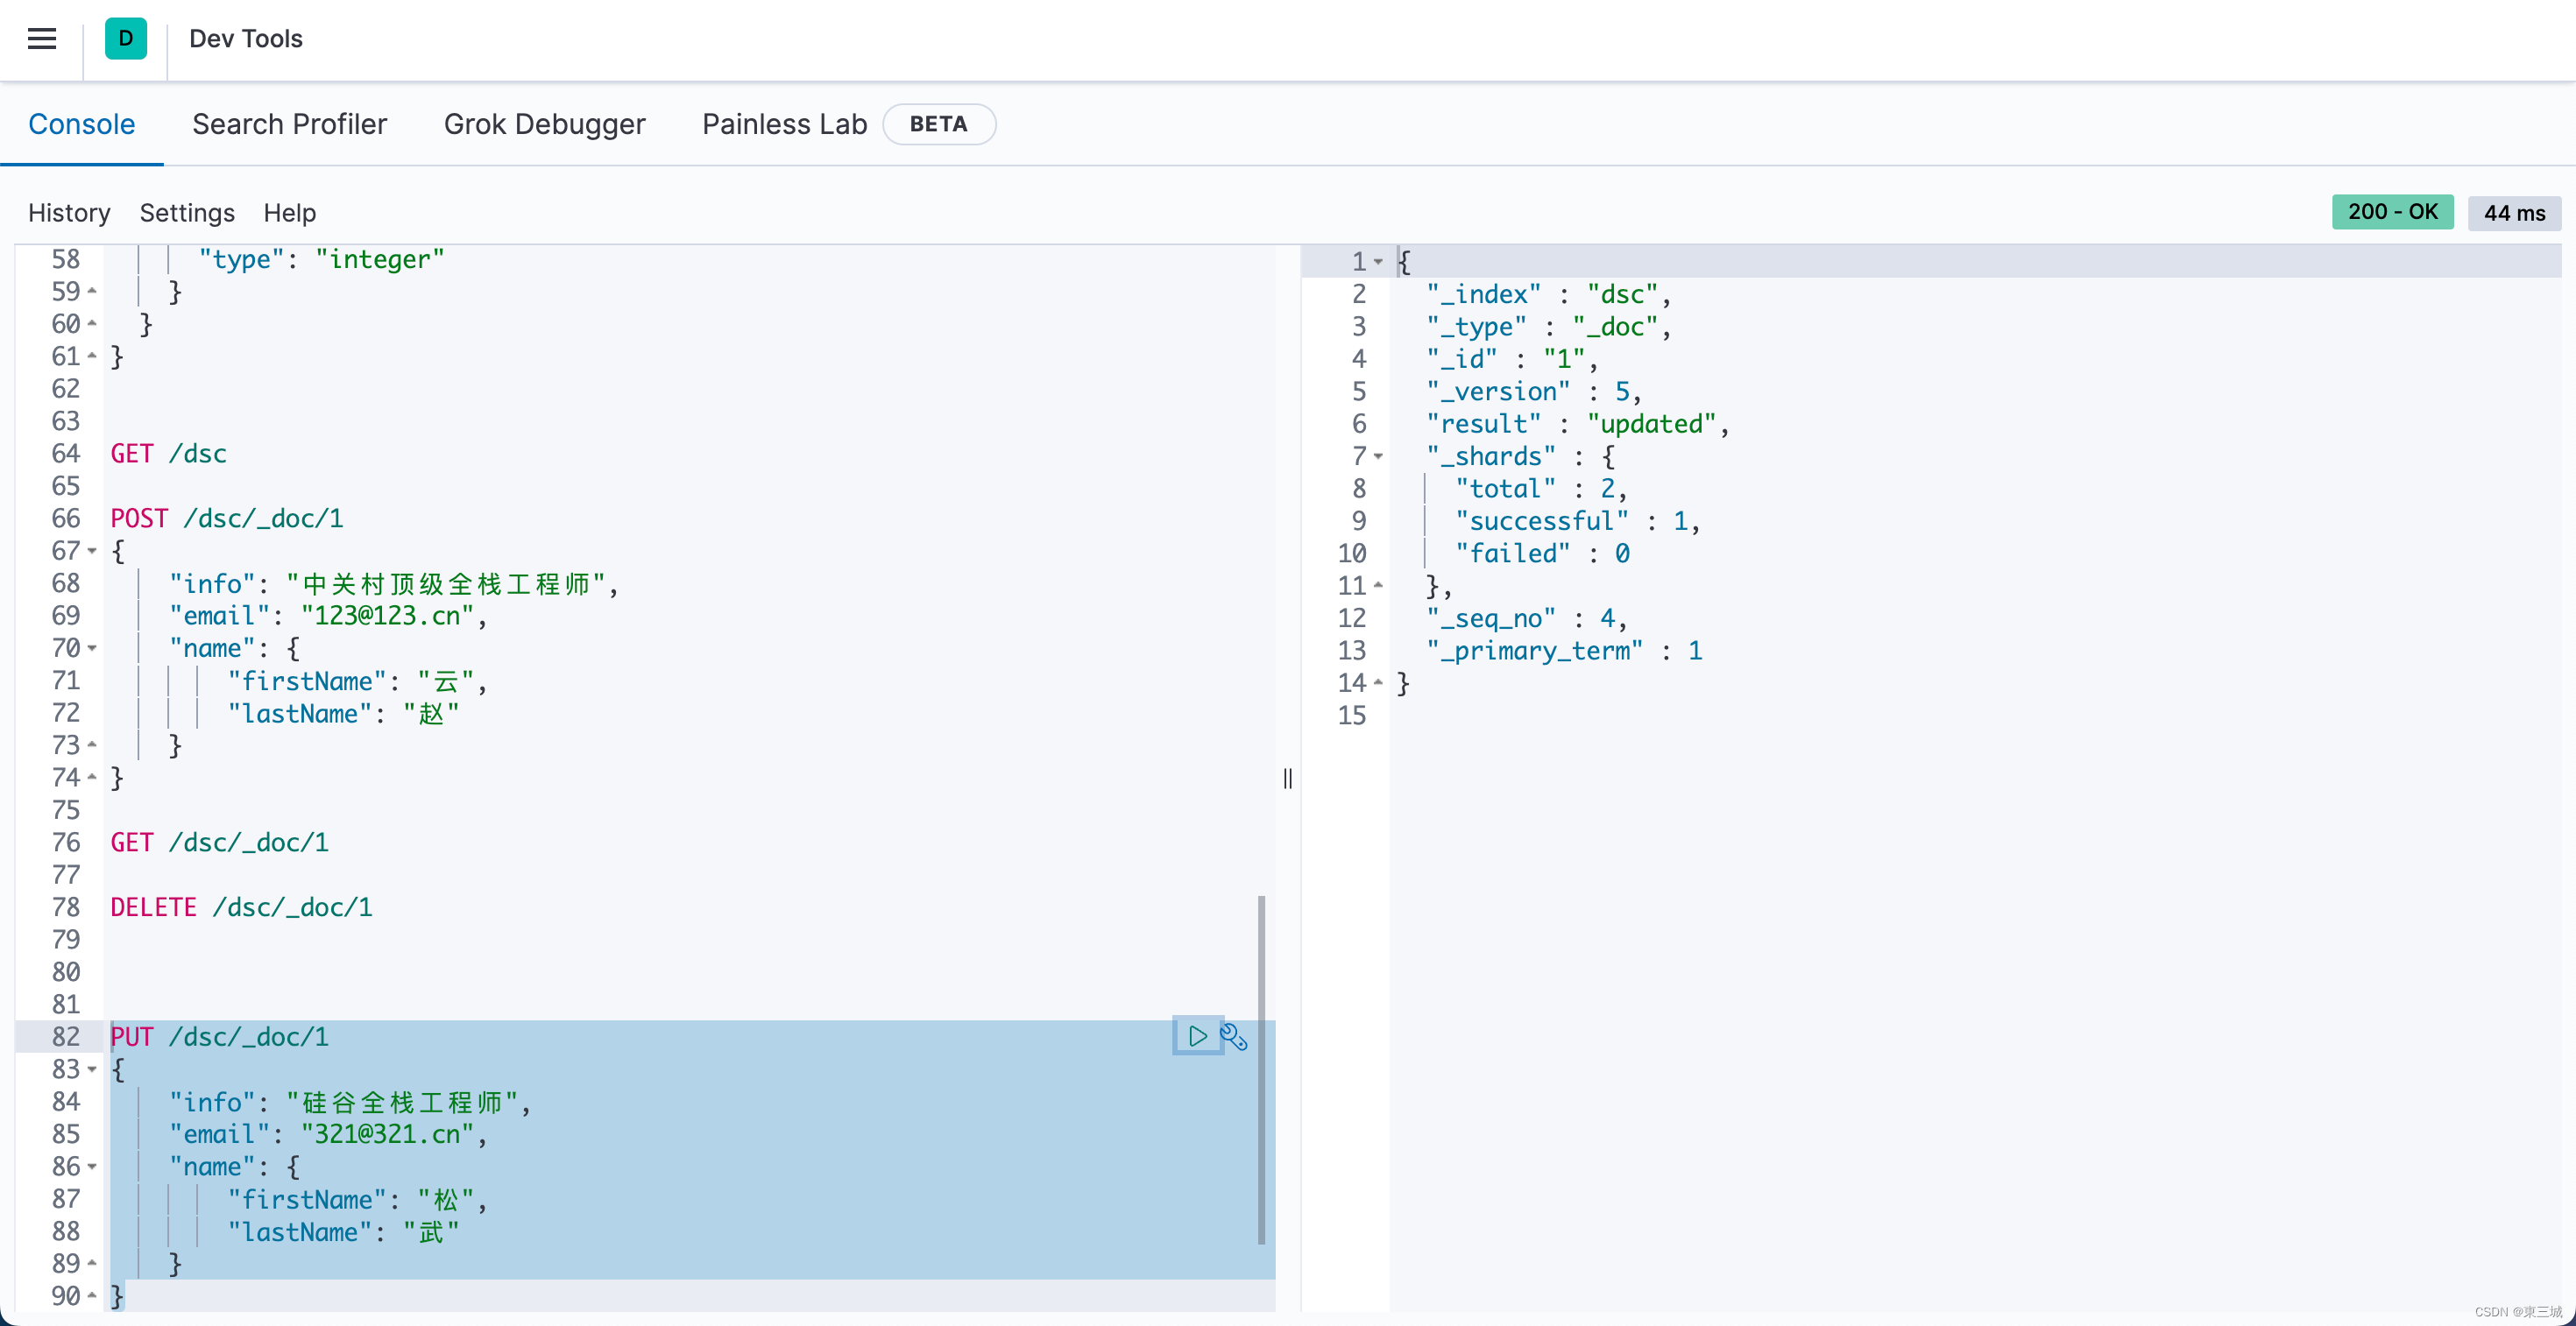Viewport: 2576px width, 1326px height.
Task: Switch to the Search Profiler tab
Action: point(289,123)
